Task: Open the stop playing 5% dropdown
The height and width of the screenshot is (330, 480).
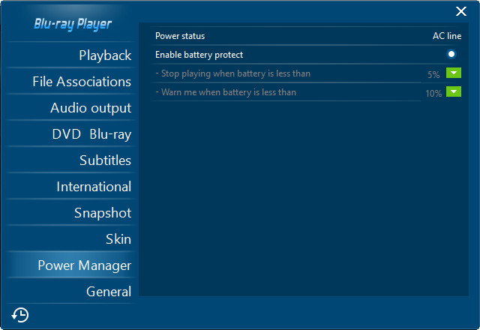Action: tap(453, 73)
